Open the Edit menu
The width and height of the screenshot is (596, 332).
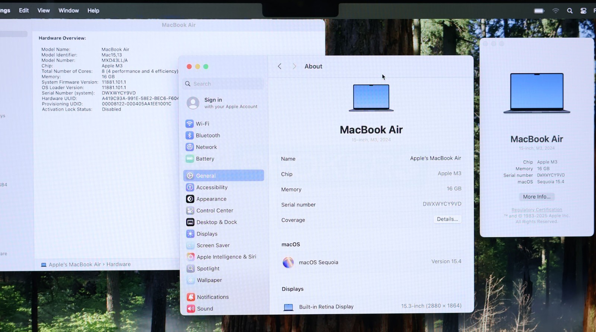click(x=24, y=10)
